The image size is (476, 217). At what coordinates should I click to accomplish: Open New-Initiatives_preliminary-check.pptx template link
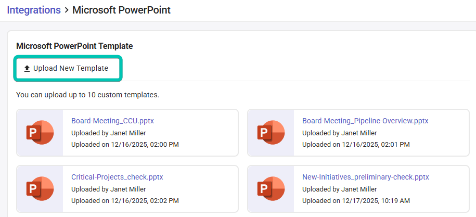pyautogui.click(x=366, y=177)
